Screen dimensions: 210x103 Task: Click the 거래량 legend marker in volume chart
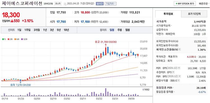(143, 89)
